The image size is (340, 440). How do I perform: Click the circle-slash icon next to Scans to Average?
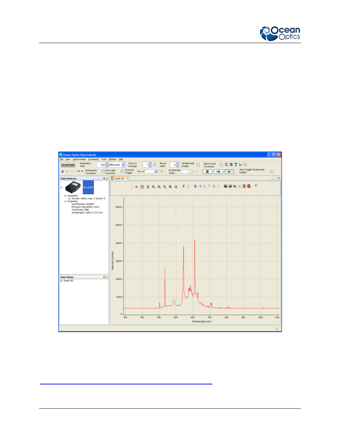155,165
